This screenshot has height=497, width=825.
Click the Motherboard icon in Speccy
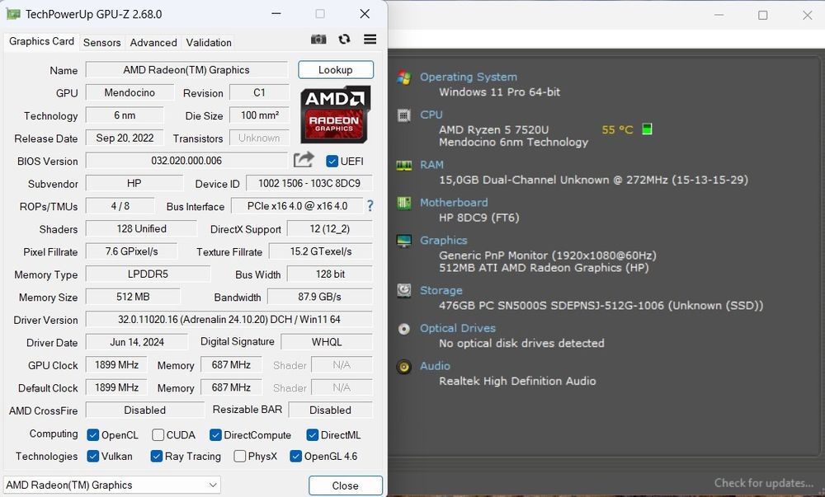(x=404, y=203)
